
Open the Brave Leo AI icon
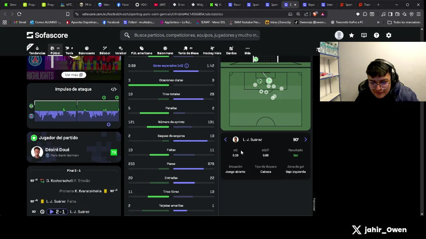[404, 14]
